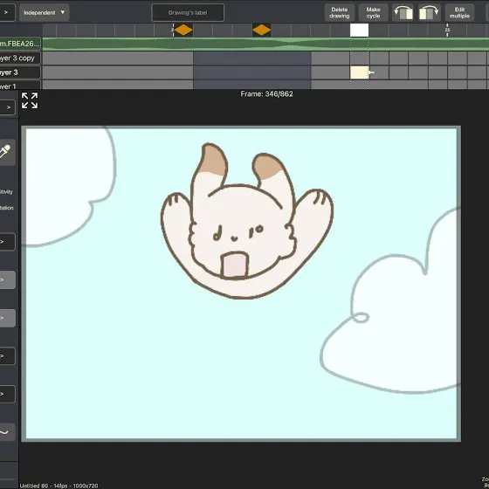
Task: Click the frame 25 tick on timeline ruler
Action: 447,30
